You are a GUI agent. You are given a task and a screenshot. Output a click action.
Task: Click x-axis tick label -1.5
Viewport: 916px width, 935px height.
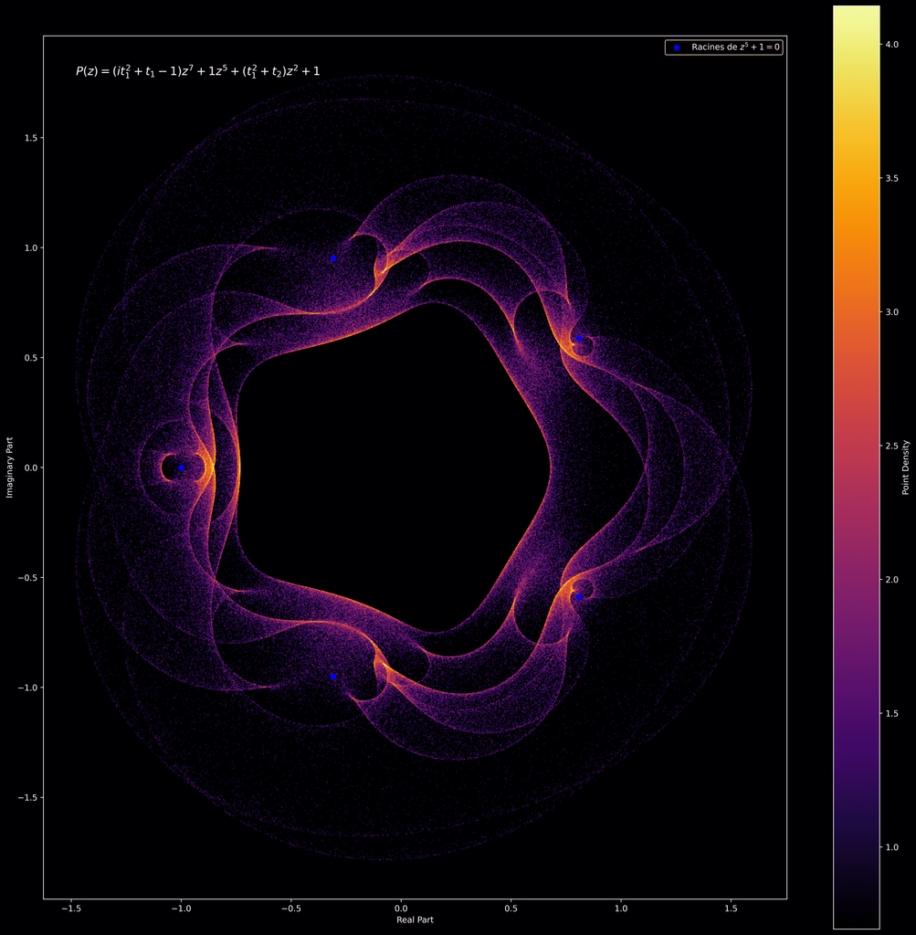71,909
